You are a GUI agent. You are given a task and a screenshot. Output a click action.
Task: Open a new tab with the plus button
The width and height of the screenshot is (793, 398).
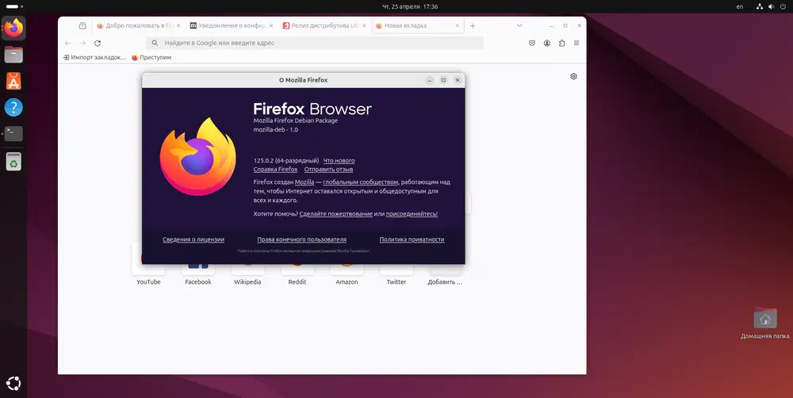pyautogui.click(x=473, y=26)
